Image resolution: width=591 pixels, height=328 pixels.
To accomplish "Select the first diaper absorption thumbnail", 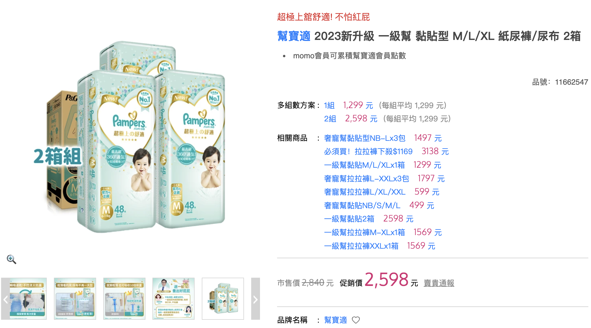I will coord(28,299).
